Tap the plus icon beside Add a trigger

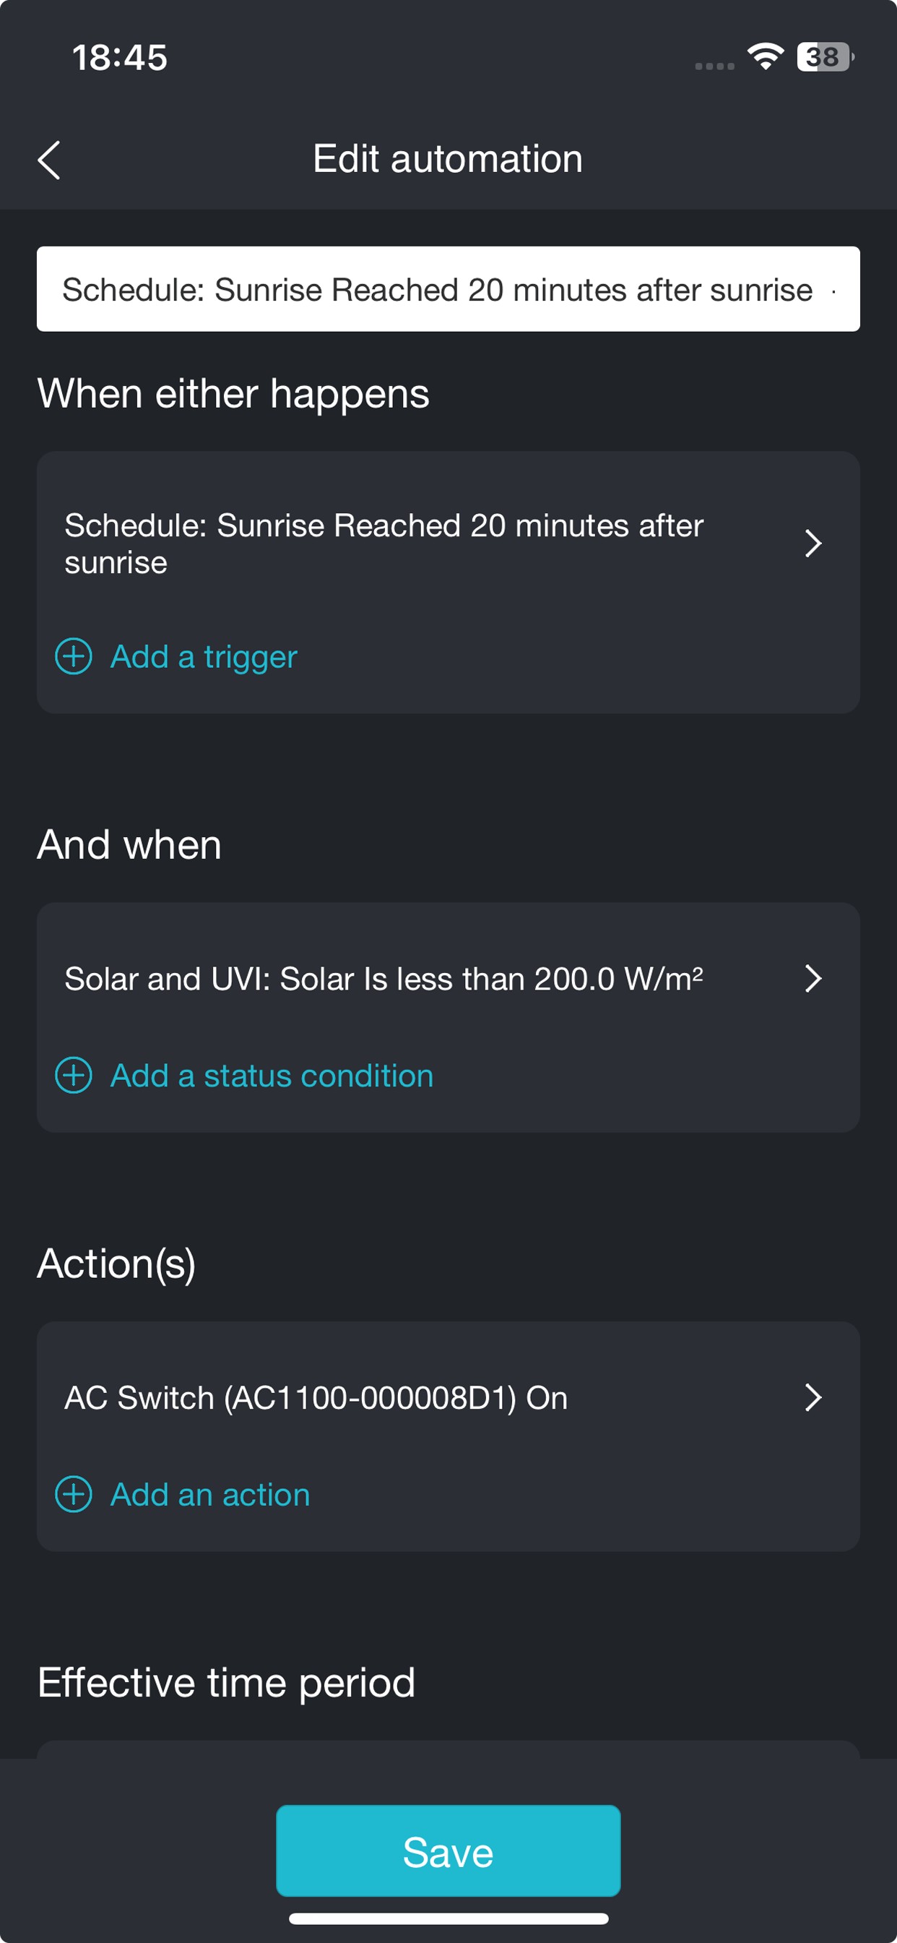pyautogui.click(x=74, y=656)
